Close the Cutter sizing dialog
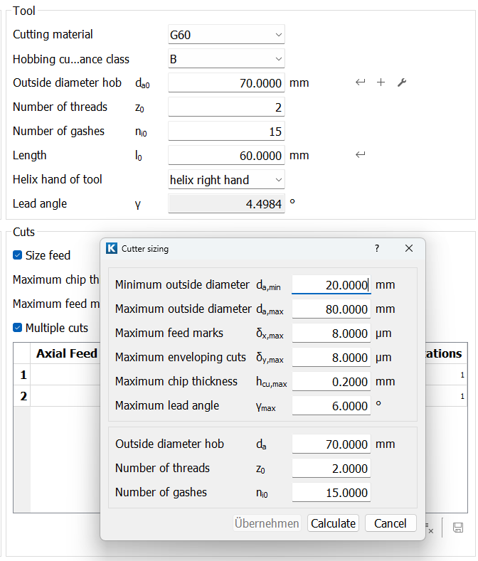Image resolution: width=478 pixels, height=561 pixels. point(409,248)
